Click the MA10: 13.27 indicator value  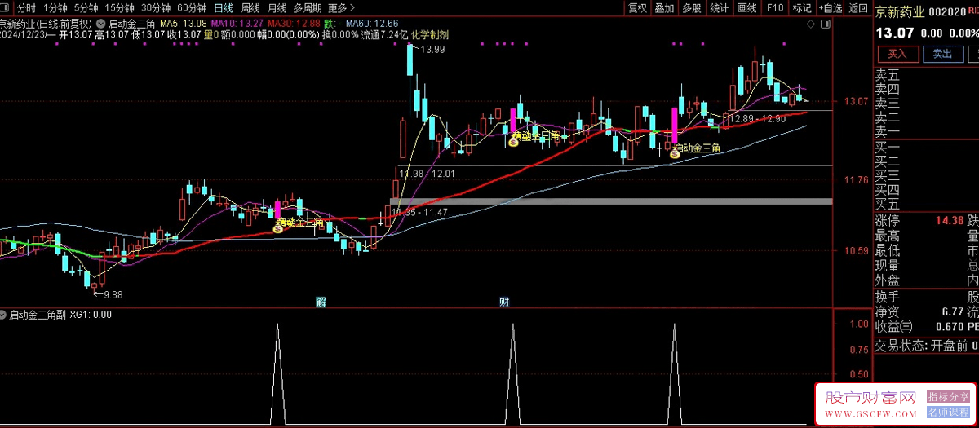click(237, 24)
